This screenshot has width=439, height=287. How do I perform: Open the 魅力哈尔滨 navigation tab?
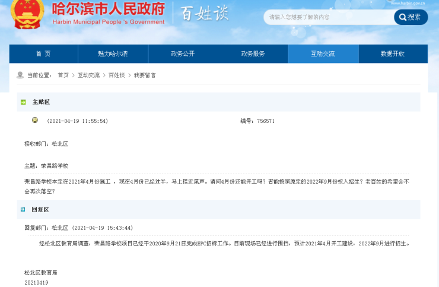tap(113, 53)
